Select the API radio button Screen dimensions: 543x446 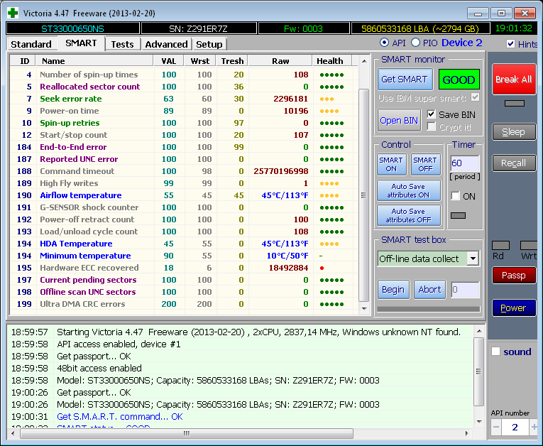tap(385, 43)
